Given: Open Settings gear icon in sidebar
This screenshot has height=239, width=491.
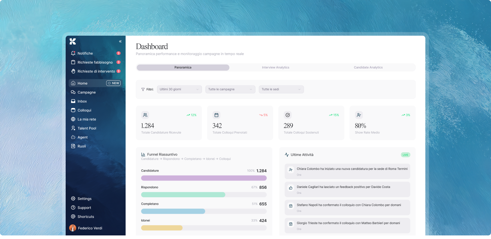Looking at the screenshot, I should 73,199.
